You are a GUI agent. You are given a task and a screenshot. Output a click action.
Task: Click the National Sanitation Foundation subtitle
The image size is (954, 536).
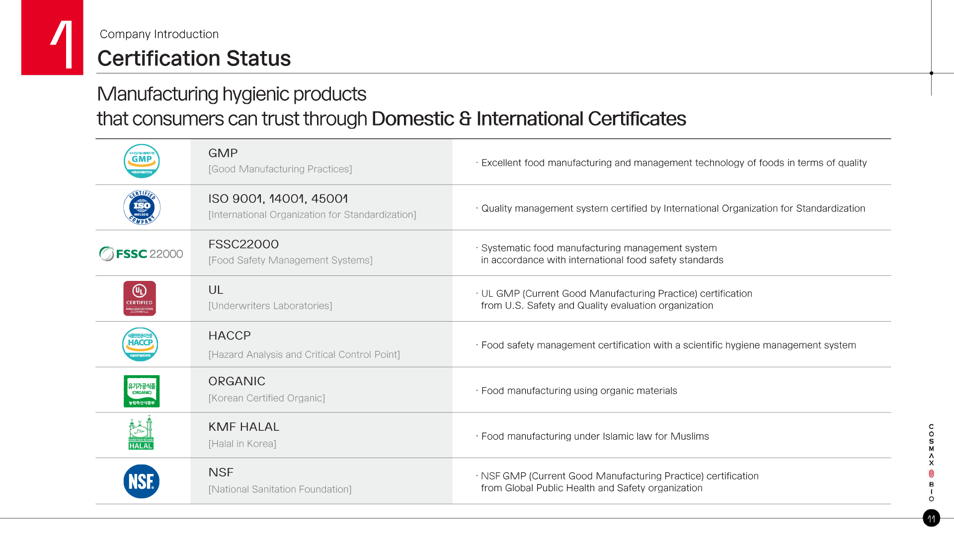pyautogui.click(x=280, y=489)
